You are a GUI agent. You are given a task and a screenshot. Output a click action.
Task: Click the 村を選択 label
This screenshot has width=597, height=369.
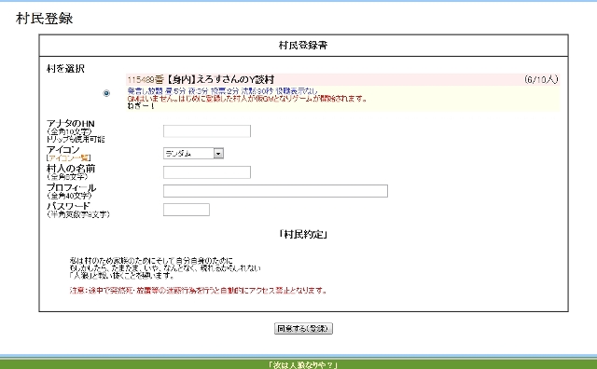point(65,68)
